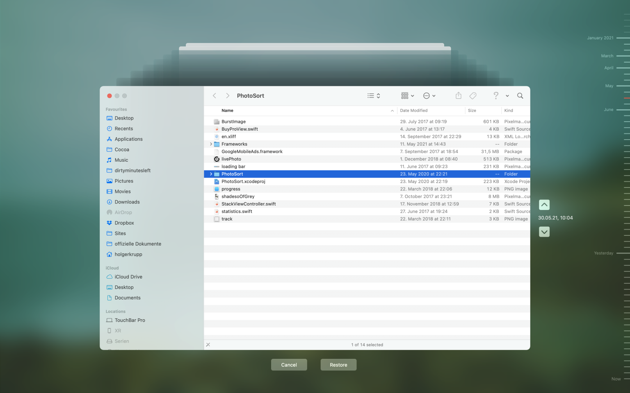Click the Help question mark icon
Image resolution: width=630 pixels, height=393 pixels.
pyautogui.click(x=496, y=96)
